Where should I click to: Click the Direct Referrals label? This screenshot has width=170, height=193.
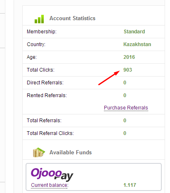click(x=45, y=83)
